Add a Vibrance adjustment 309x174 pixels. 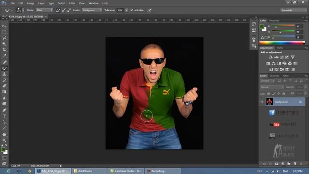pos(293,57)
